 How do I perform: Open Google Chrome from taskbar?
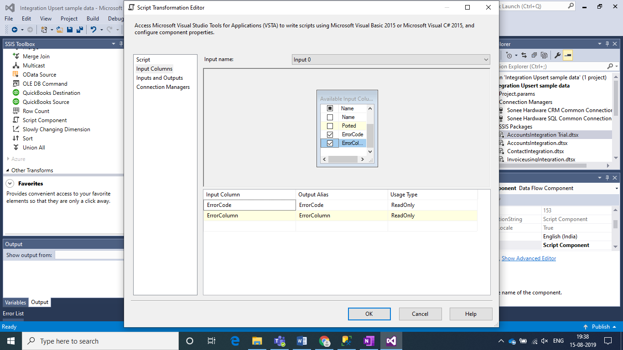click(x=324, y=341)
